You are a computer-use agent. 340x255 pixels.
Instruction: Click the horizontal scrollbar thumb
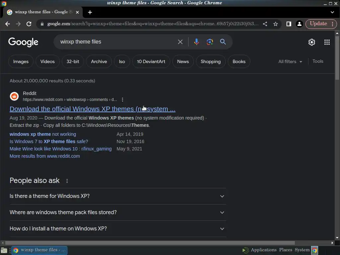150,243
